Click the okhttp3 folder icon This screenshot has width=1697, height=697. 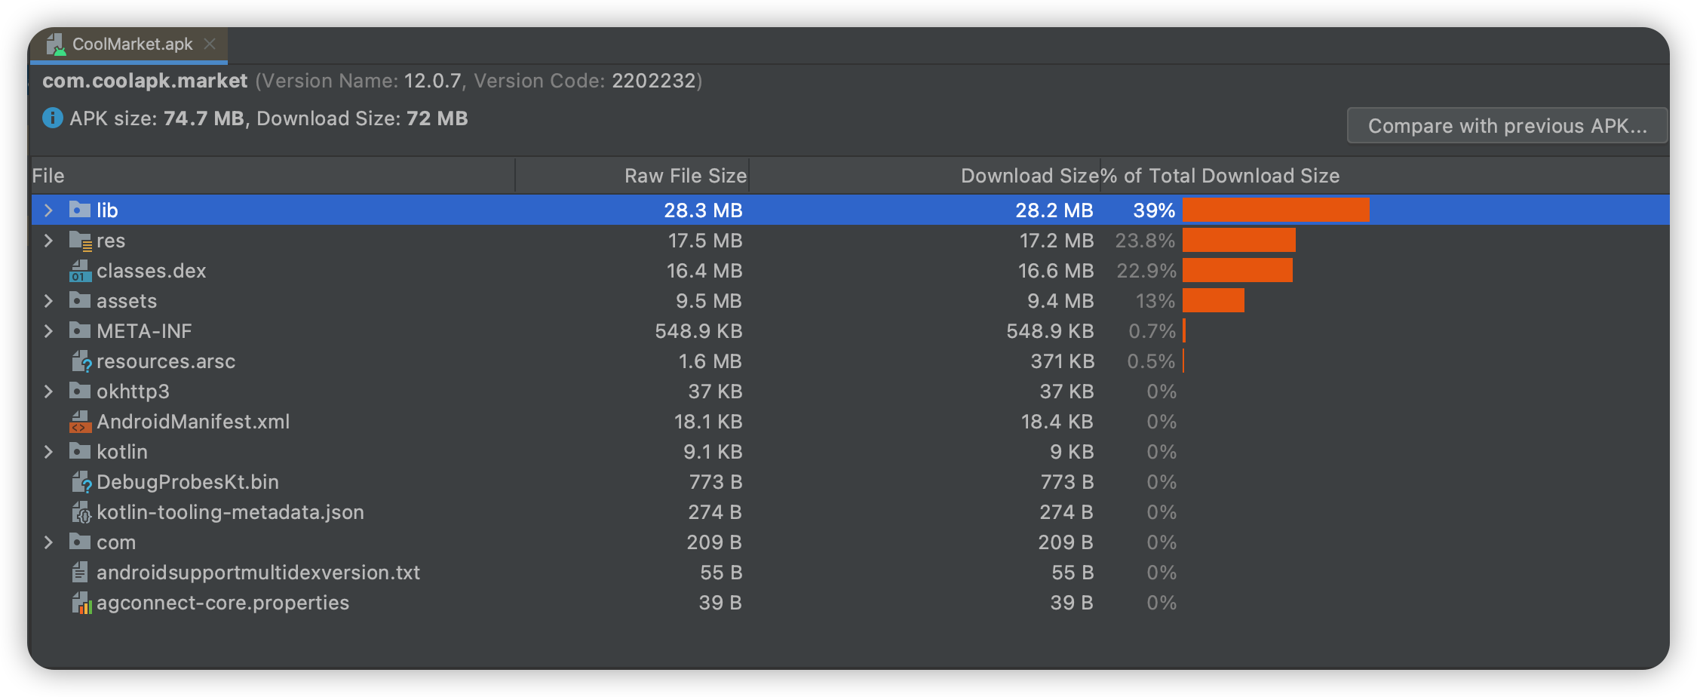click(x=80, y=391)
